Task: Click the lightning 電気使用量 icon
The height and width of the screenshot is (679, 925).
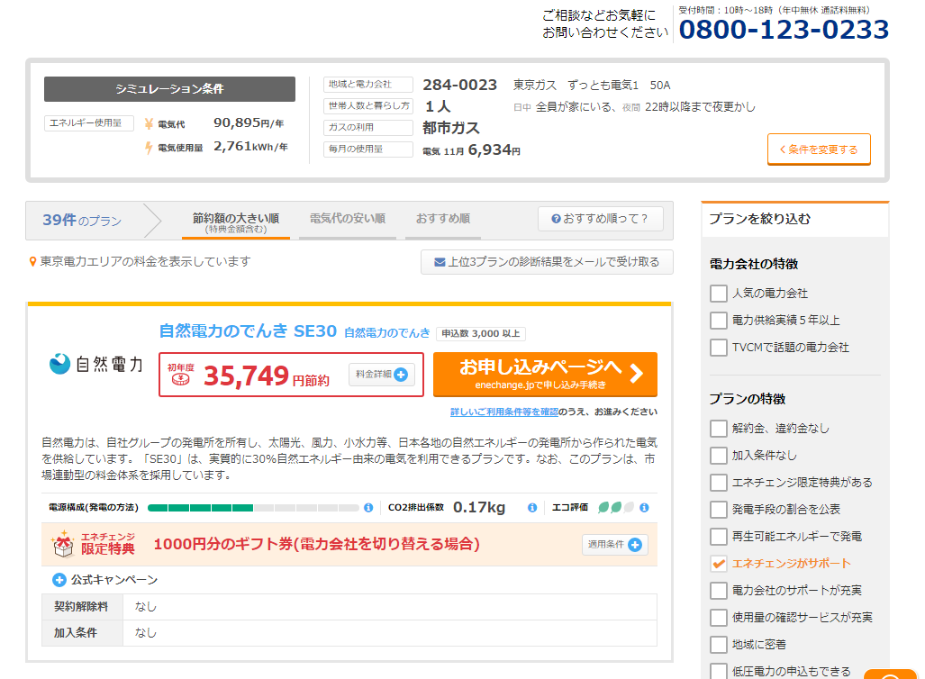Action: [149, 148]
